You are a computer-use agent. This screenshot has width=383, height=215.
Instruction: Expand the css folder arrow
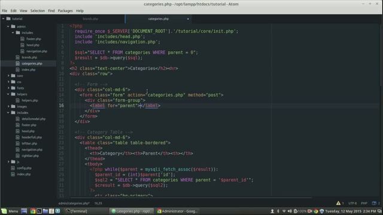(8, 82)
